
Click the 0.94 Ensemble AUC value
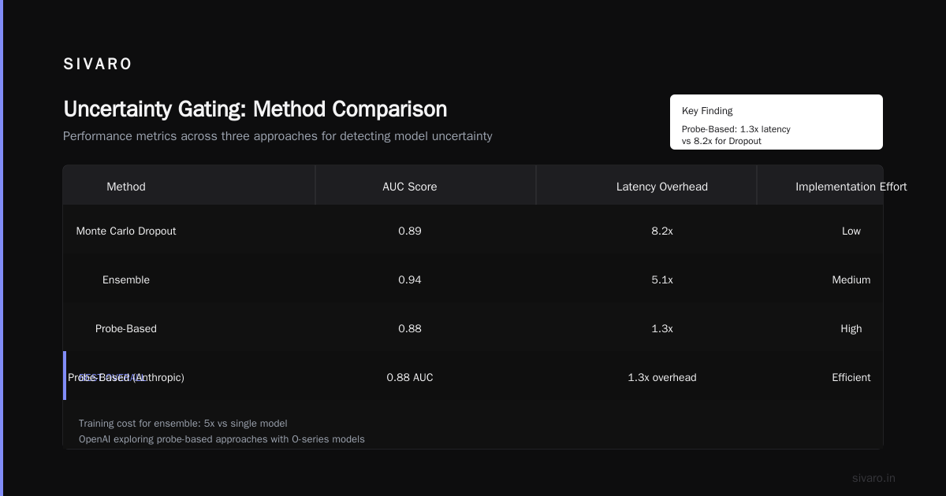click(410, 279)
